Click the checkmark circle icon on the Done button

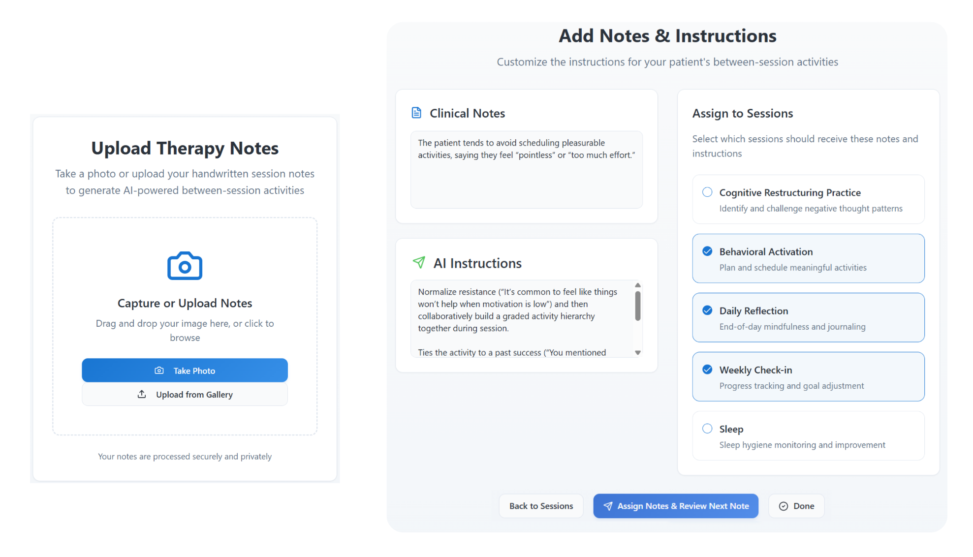(784, 506)
